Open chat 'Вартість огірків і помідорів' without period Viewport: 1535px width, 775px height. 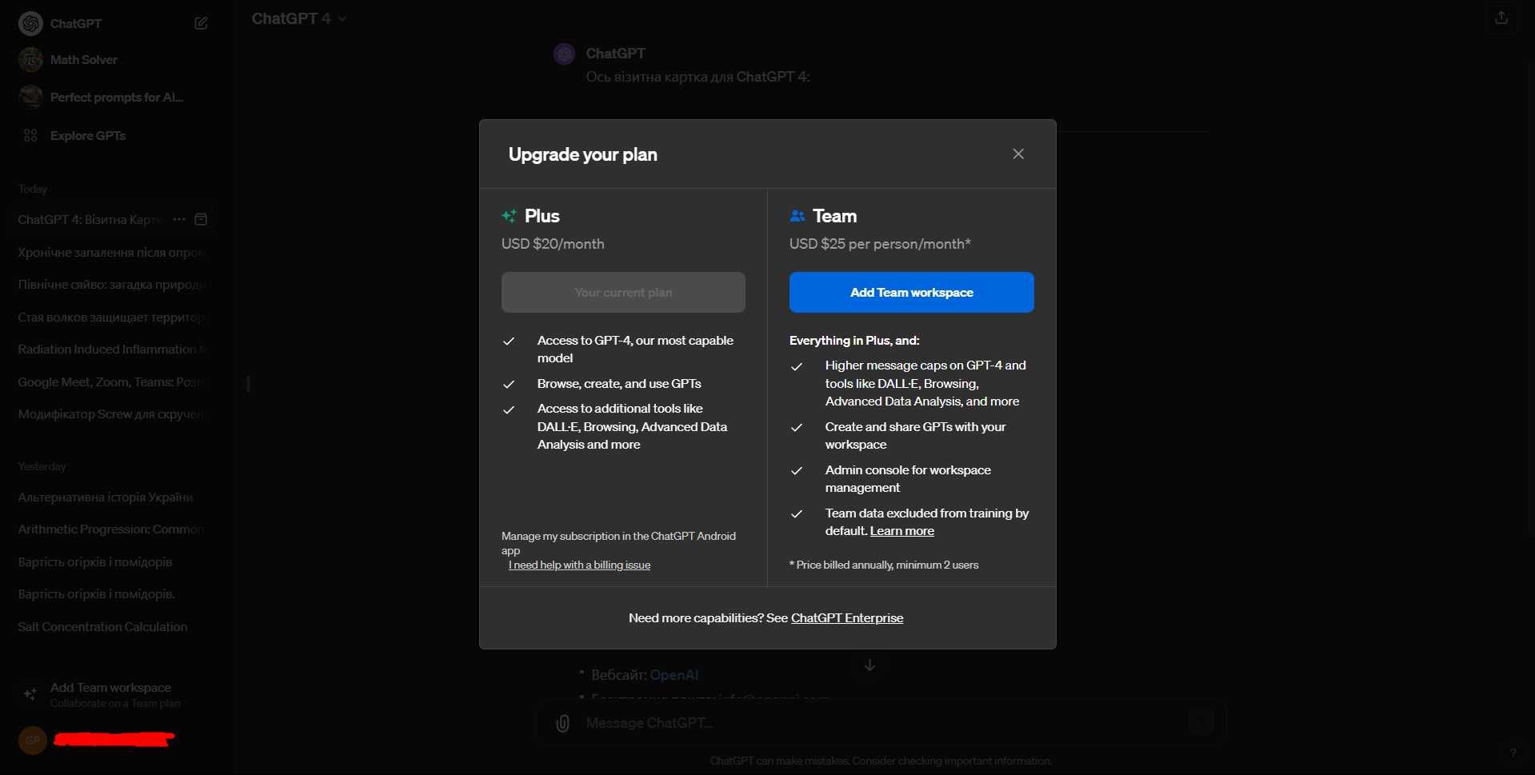[112, 561]
